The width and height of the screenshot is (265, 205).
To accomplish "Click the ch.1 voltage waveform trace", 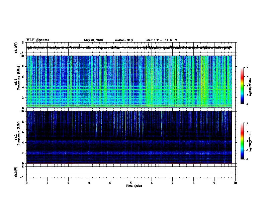I will pos(129,48).
